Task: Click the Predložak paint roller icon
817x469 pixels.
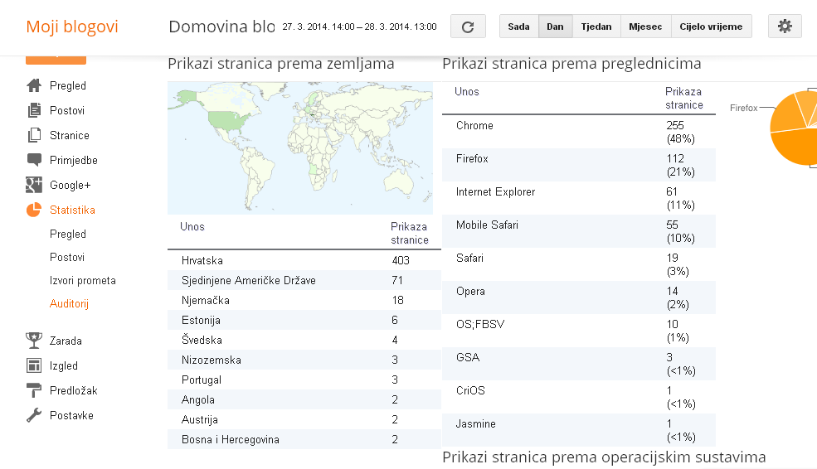Action: point(34,390)
